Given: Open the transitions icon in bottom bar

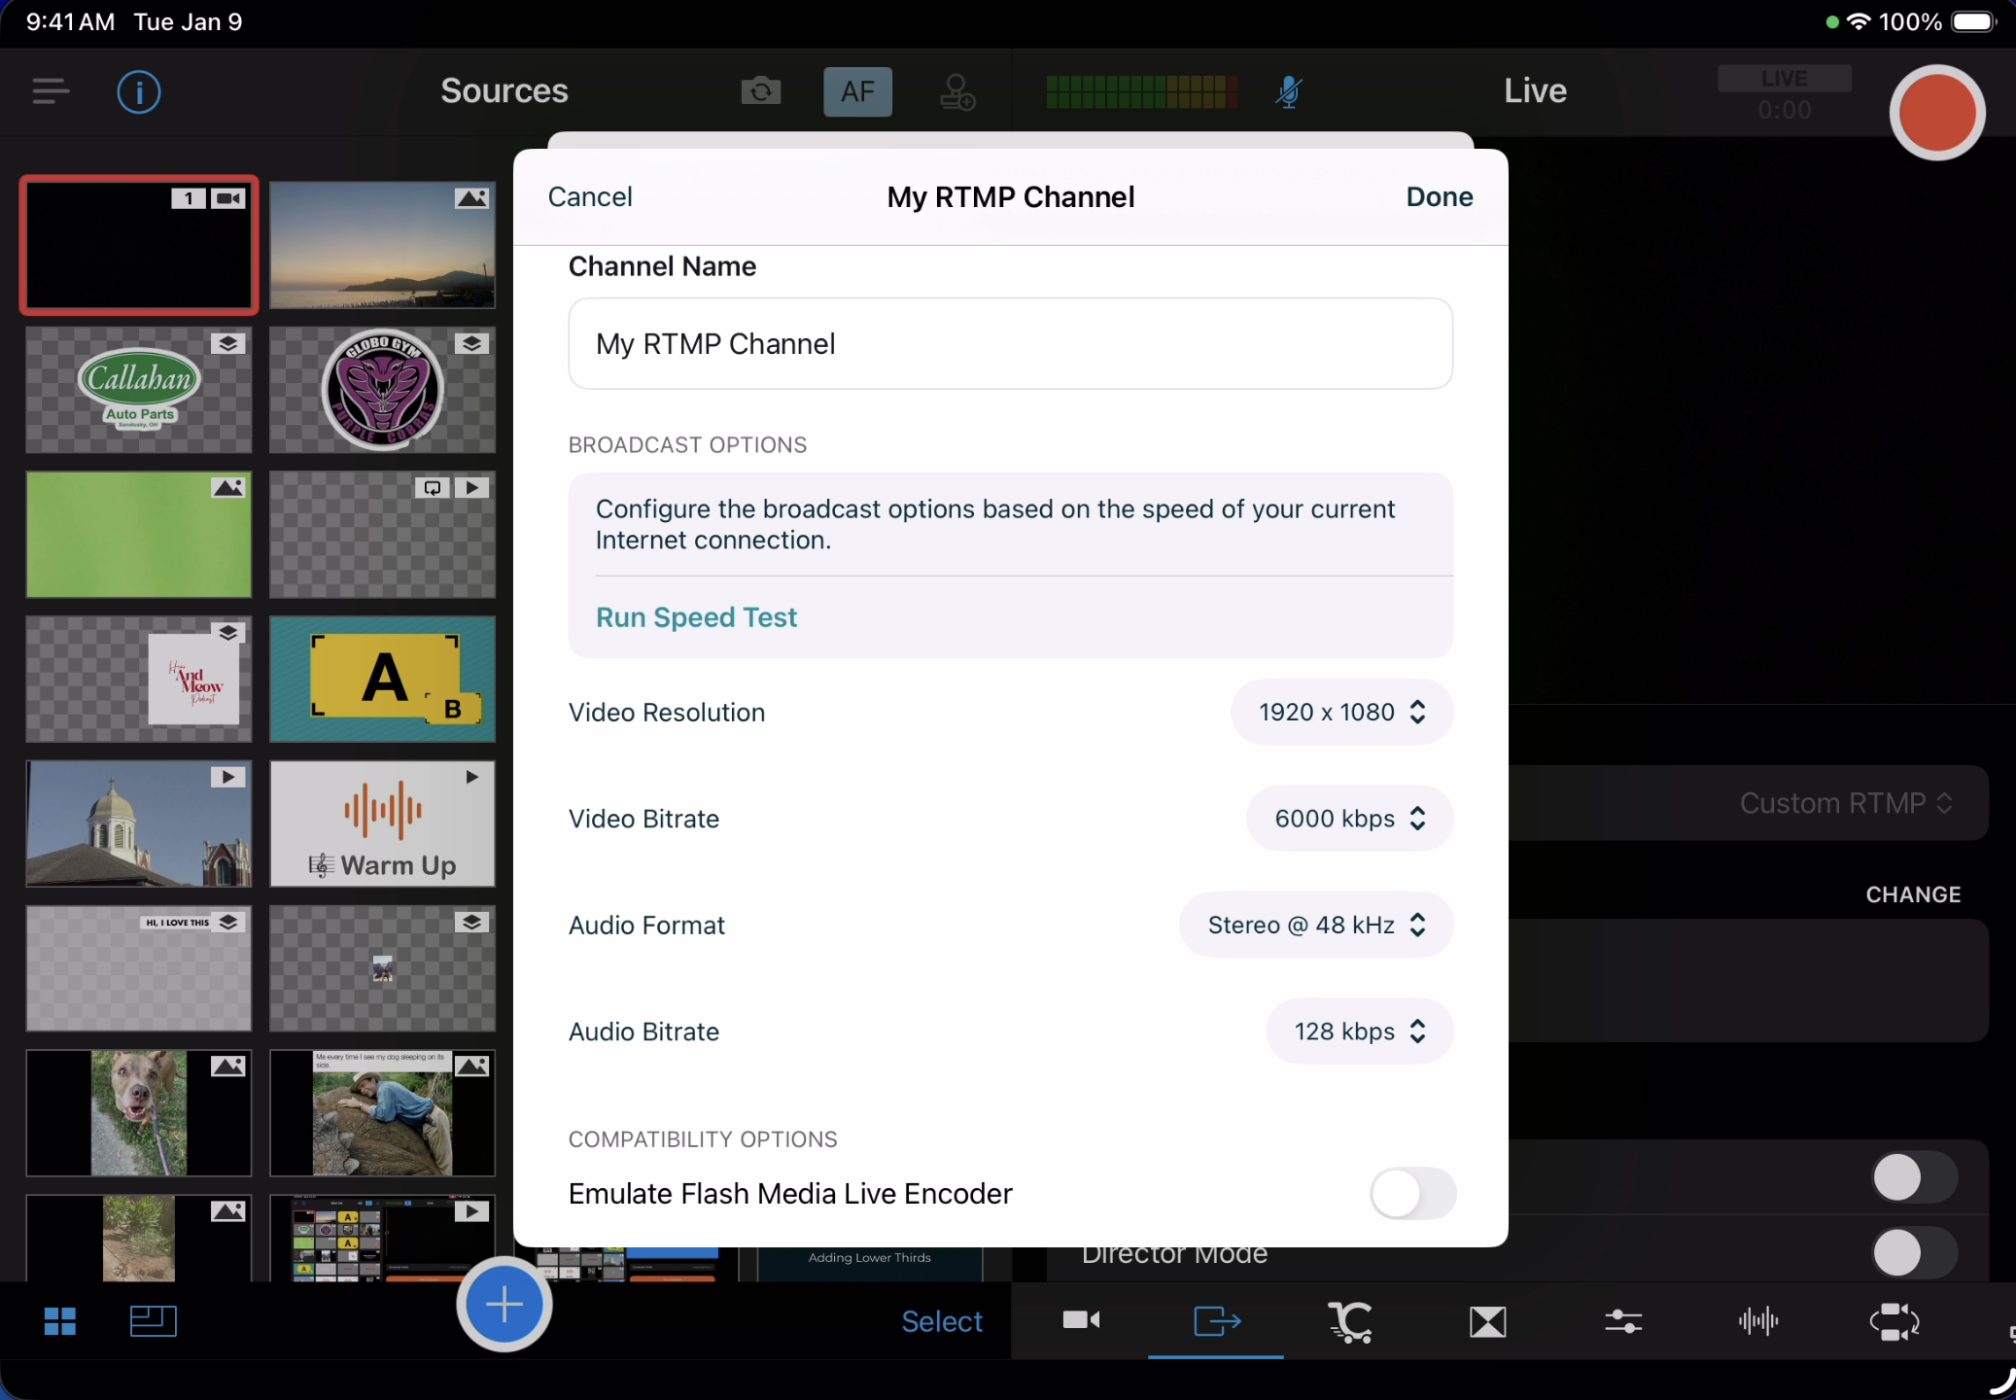Looking at the screenshot, I should (x=1488, y=1321).
